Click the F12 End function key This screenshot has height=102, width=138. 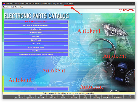[x=129, y=97]
